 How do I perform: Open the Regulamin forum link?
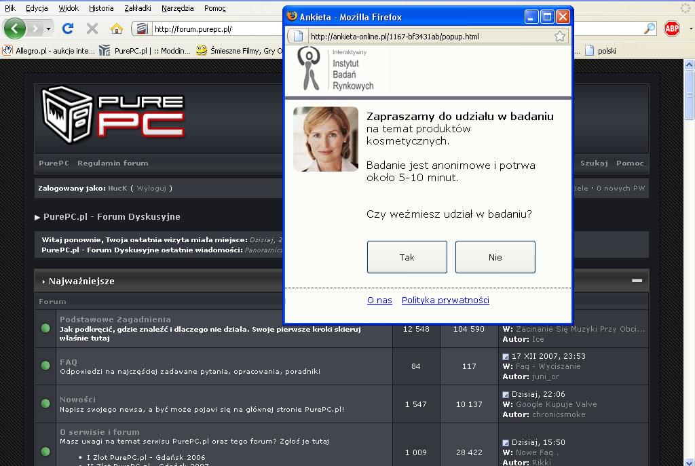pyautogui.click(x=113, y=163)
